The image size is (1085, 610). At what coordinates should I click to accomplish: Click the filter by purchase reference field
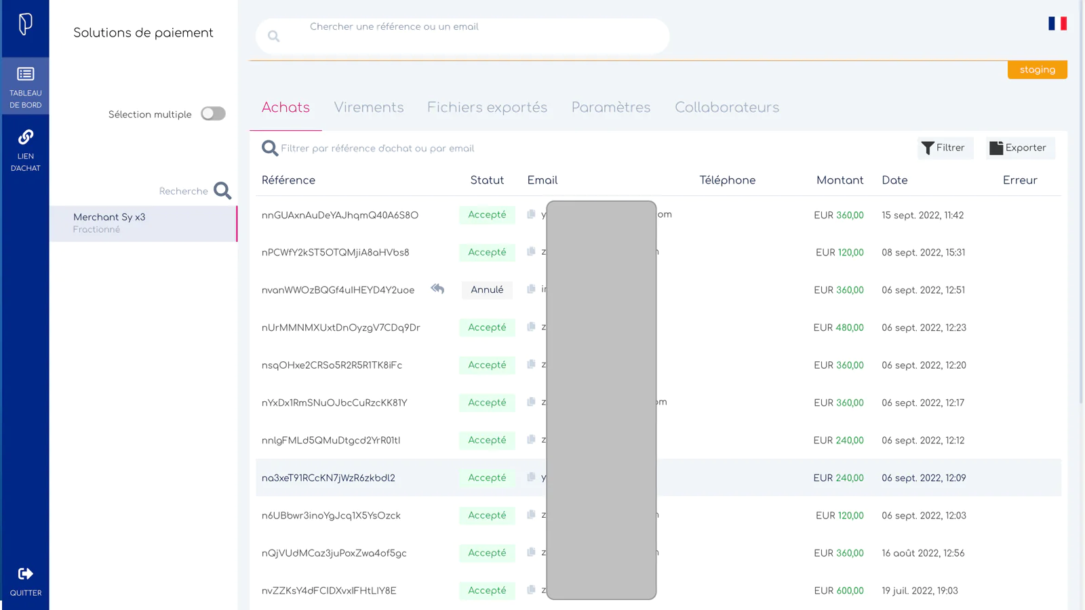tap(475, 148)
